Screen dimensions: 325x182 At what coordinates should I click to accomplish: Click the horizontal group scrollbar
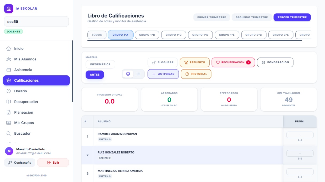point(195,40)
